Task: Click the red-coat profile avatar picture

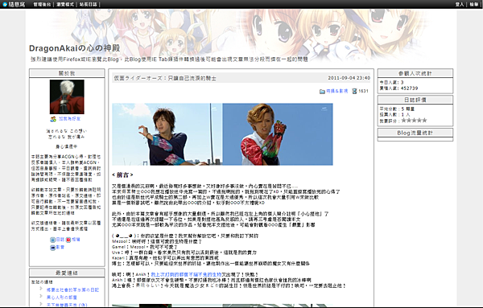Action: pyautogui.click(x=67, y=97)
